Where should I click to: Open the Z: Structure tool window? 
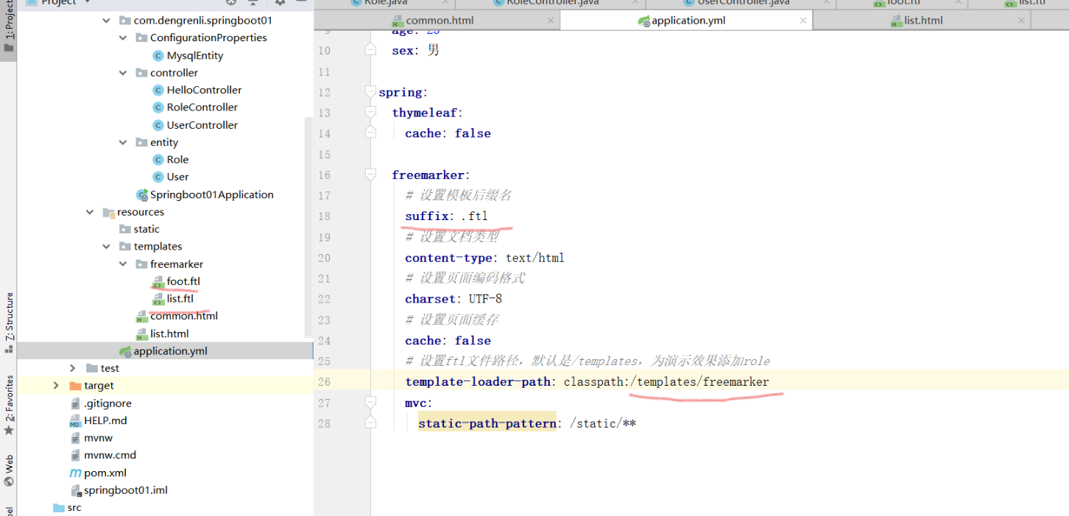pyautogui.click(x=9, y=322)
